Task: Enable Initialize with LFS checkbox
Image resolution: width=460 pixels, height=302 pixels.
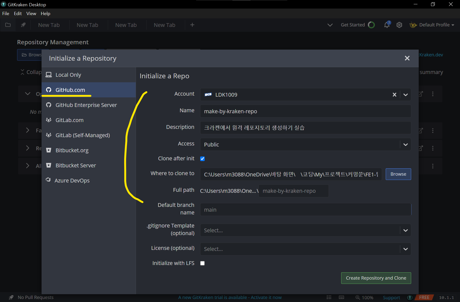Action: pos(202,263)
